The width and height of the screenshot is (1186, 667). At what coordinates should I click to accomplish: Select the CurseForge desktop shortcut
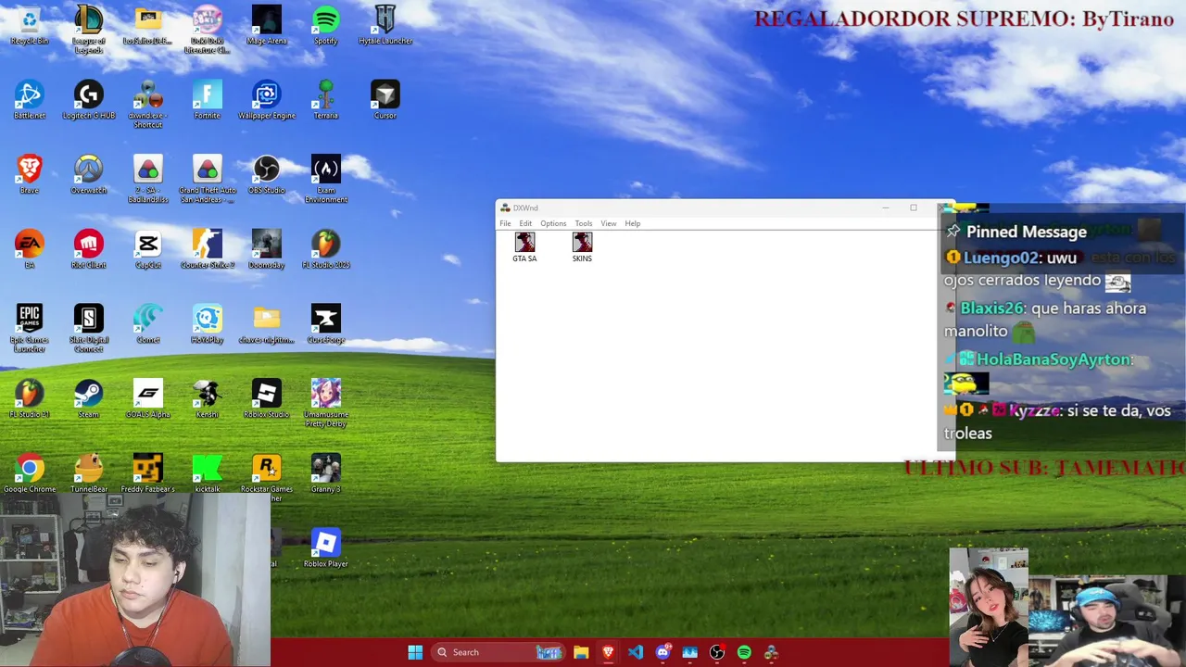coord(325,324)
